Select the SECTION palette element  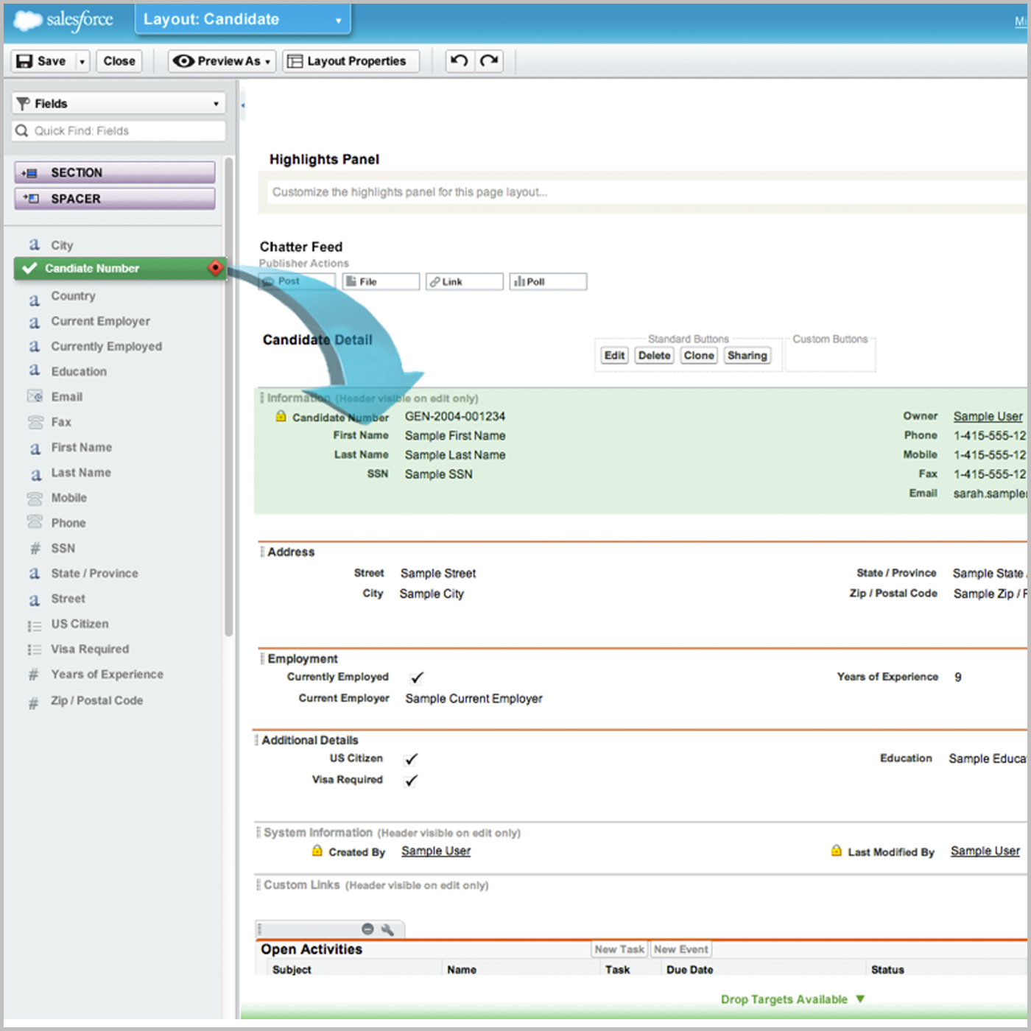(x=115, y=172)
